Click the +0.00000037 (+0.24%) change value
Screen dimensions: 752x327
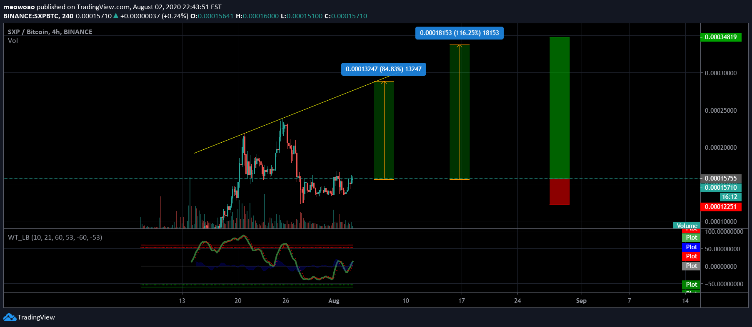point(154,16)
